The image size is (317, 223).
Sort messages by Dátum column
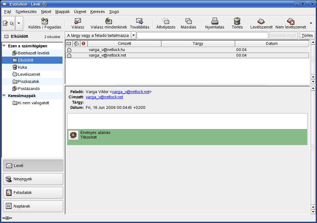(x=272, y=44)
